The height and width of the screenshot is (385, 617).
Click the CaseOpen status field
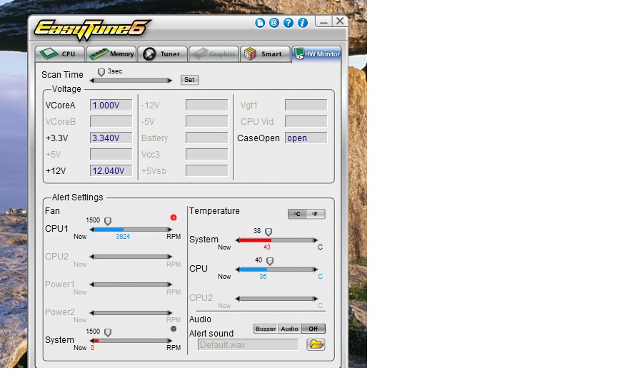coord(306,138)
